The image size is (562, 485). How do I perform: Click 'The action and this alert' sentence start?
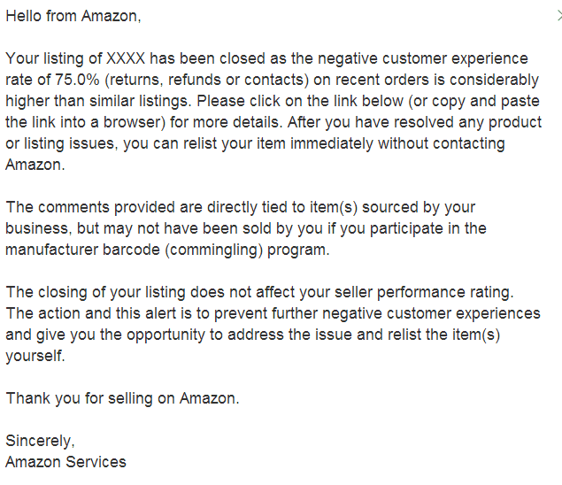click(93, 313)
